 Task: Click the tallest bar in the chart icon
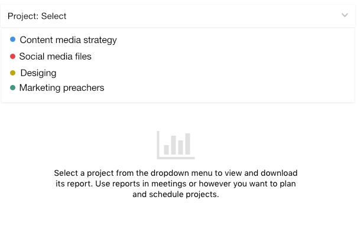coord(187,144)
